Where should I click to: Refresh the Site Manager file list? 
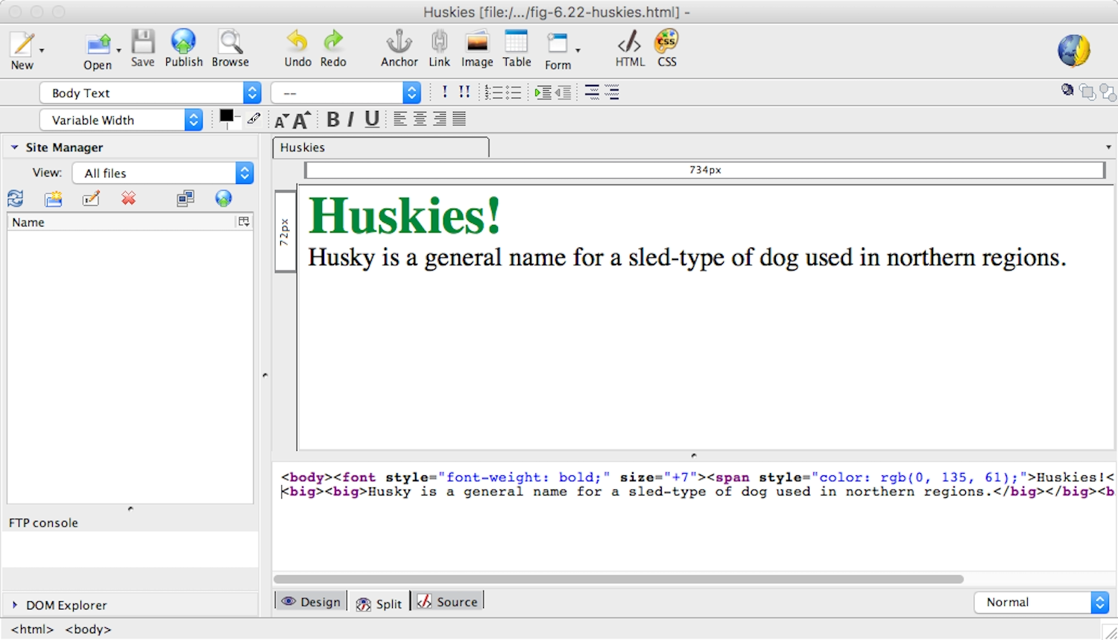[15, 198]
